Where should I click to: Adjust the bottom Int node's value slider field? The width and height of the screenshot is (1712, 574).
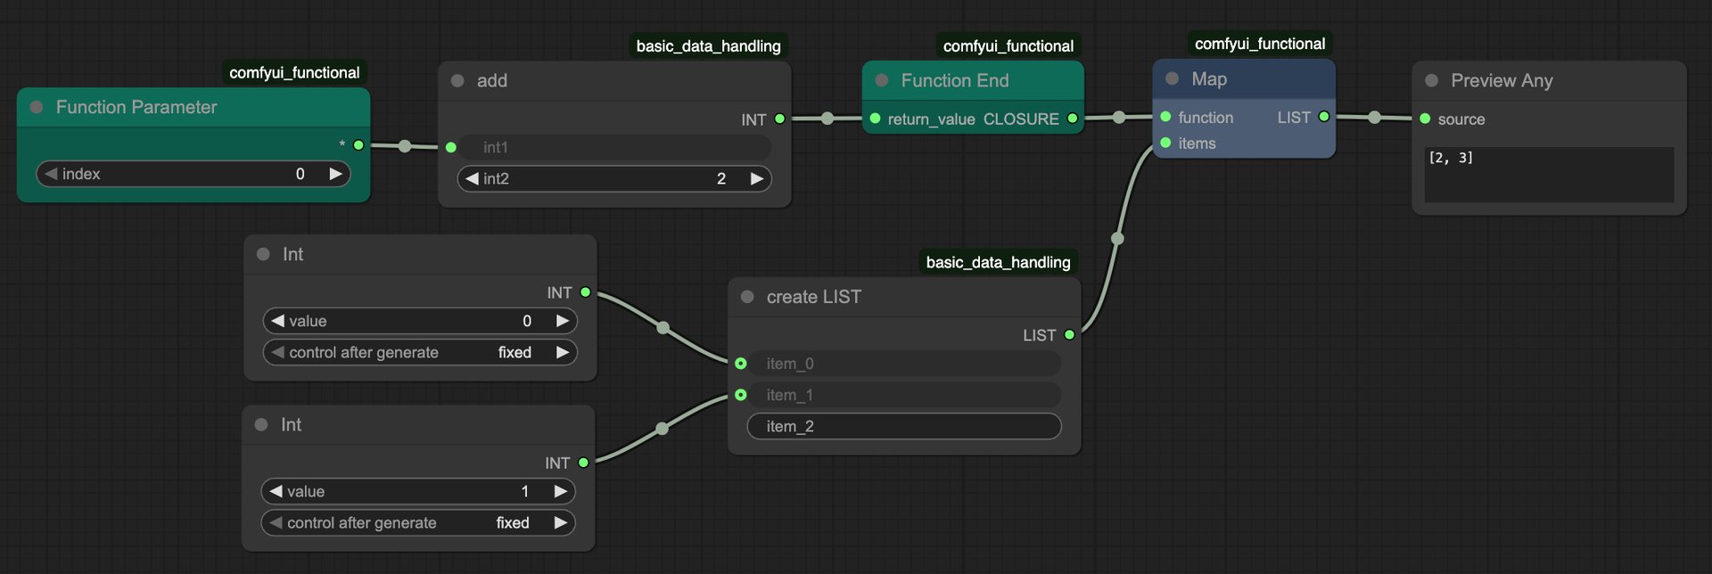point(417,491)
